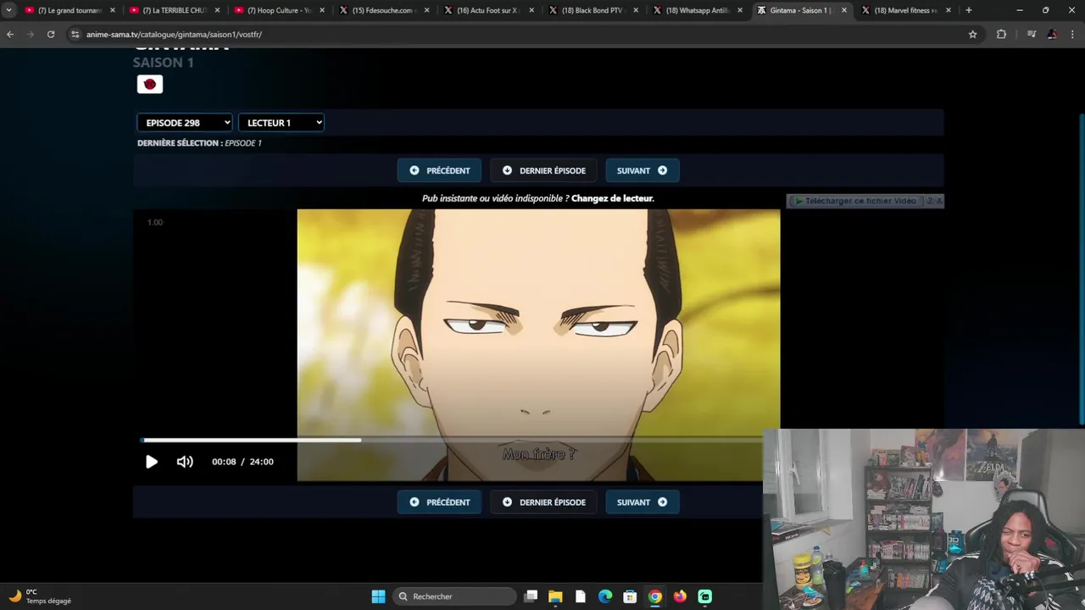Switch to 'Whatsapp Antilla' tab
The image size is (1085, 610).
tap(698, 10)
